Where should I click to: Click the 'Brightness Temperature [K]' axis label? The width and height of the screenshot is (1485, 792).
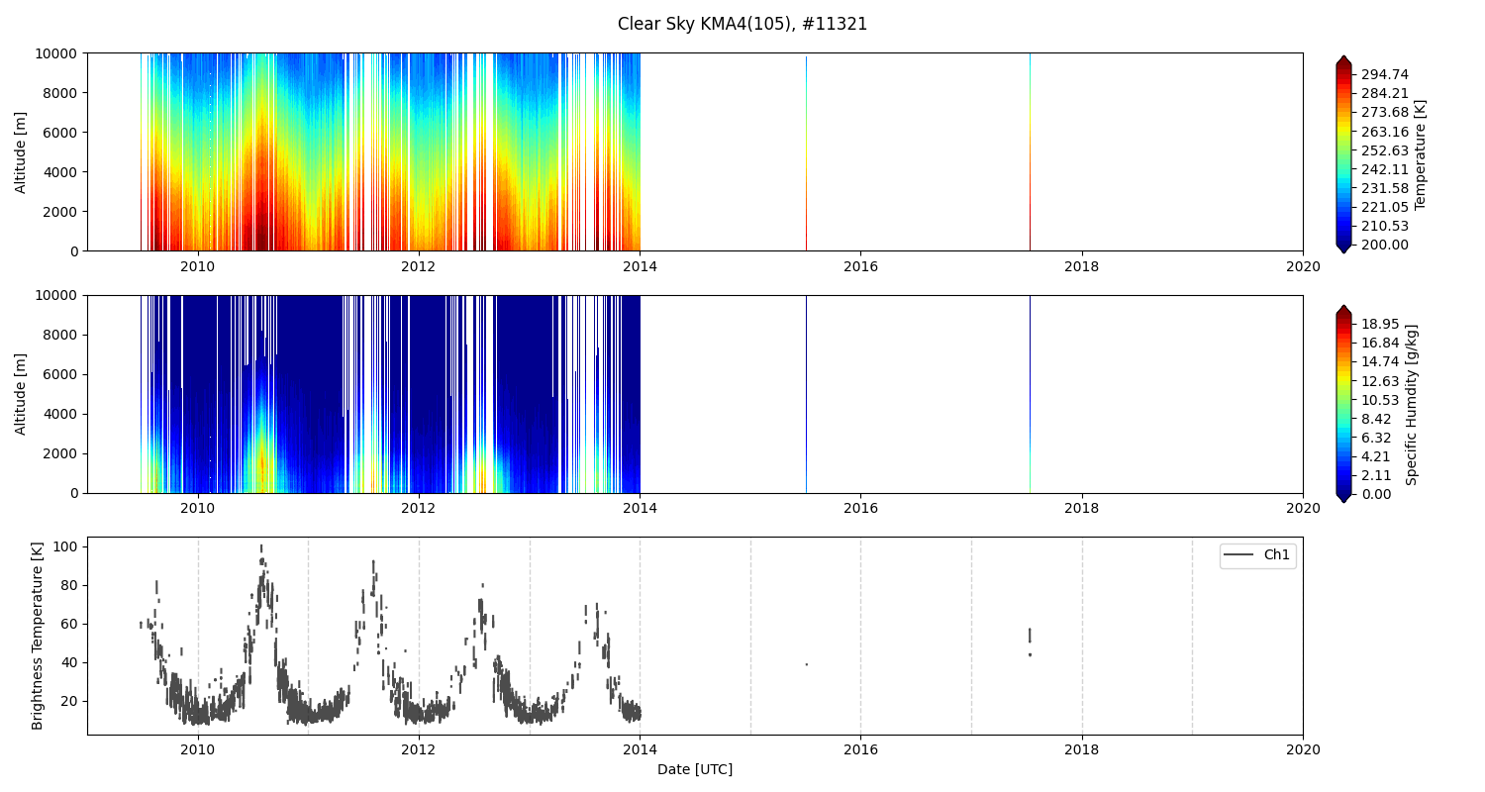click(38, 636)
